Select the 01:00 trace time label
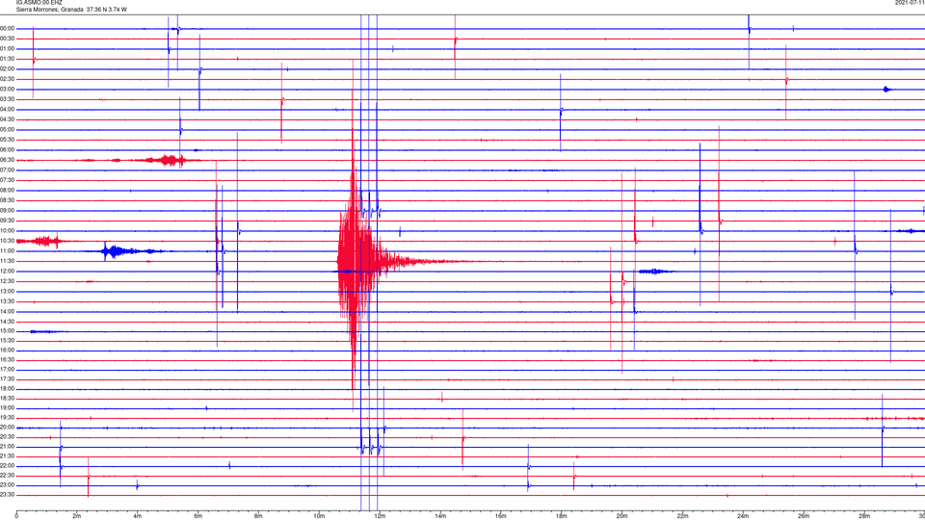This screenshot has width=925, height=520. pos(8,49)
